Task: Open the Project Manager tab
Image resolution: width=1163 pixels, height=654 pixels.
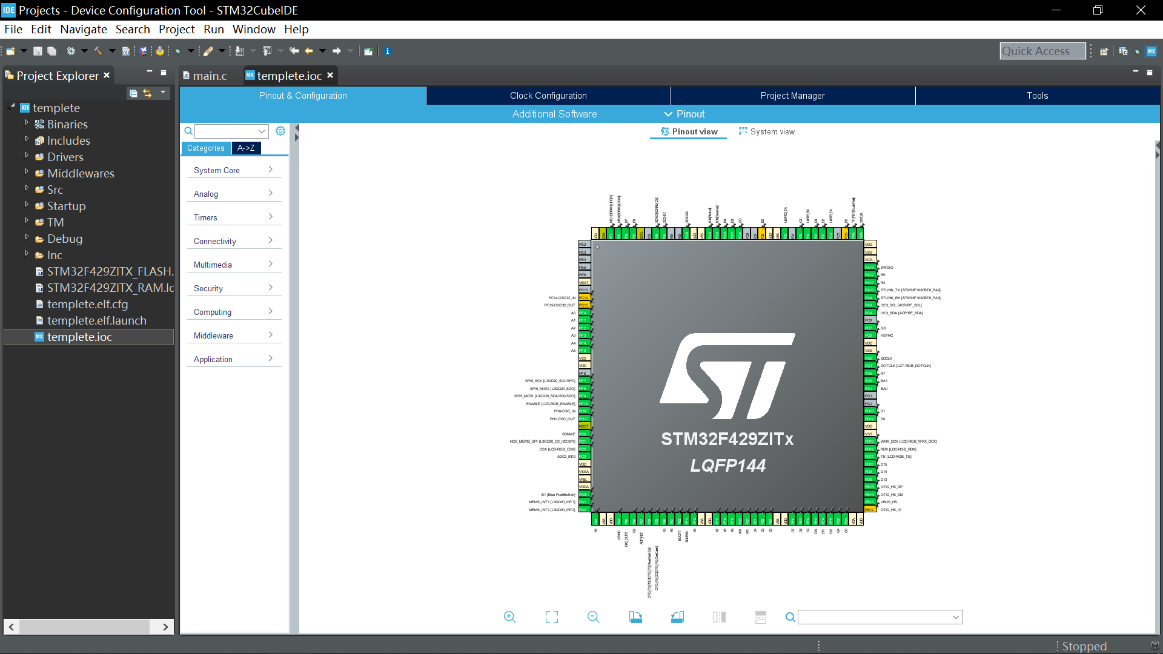Action: click(792, 95)
